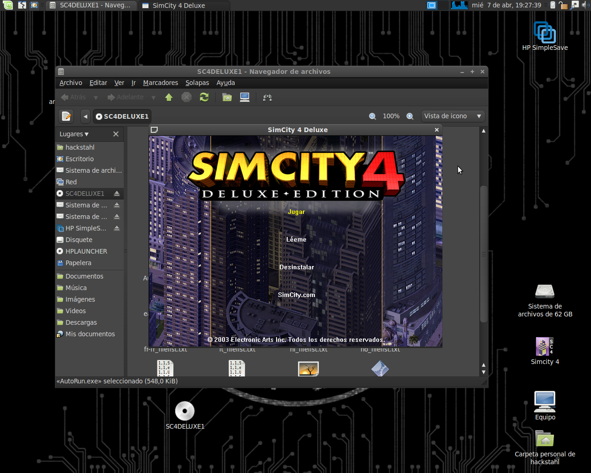This screenshot has width=591, height=473.
Task: Navigate up one directory level
Action: [169, 97]
